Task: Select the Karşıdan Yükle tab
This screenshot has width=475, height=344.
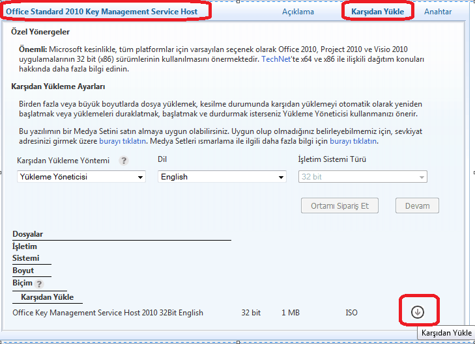Action: (377, 12)
